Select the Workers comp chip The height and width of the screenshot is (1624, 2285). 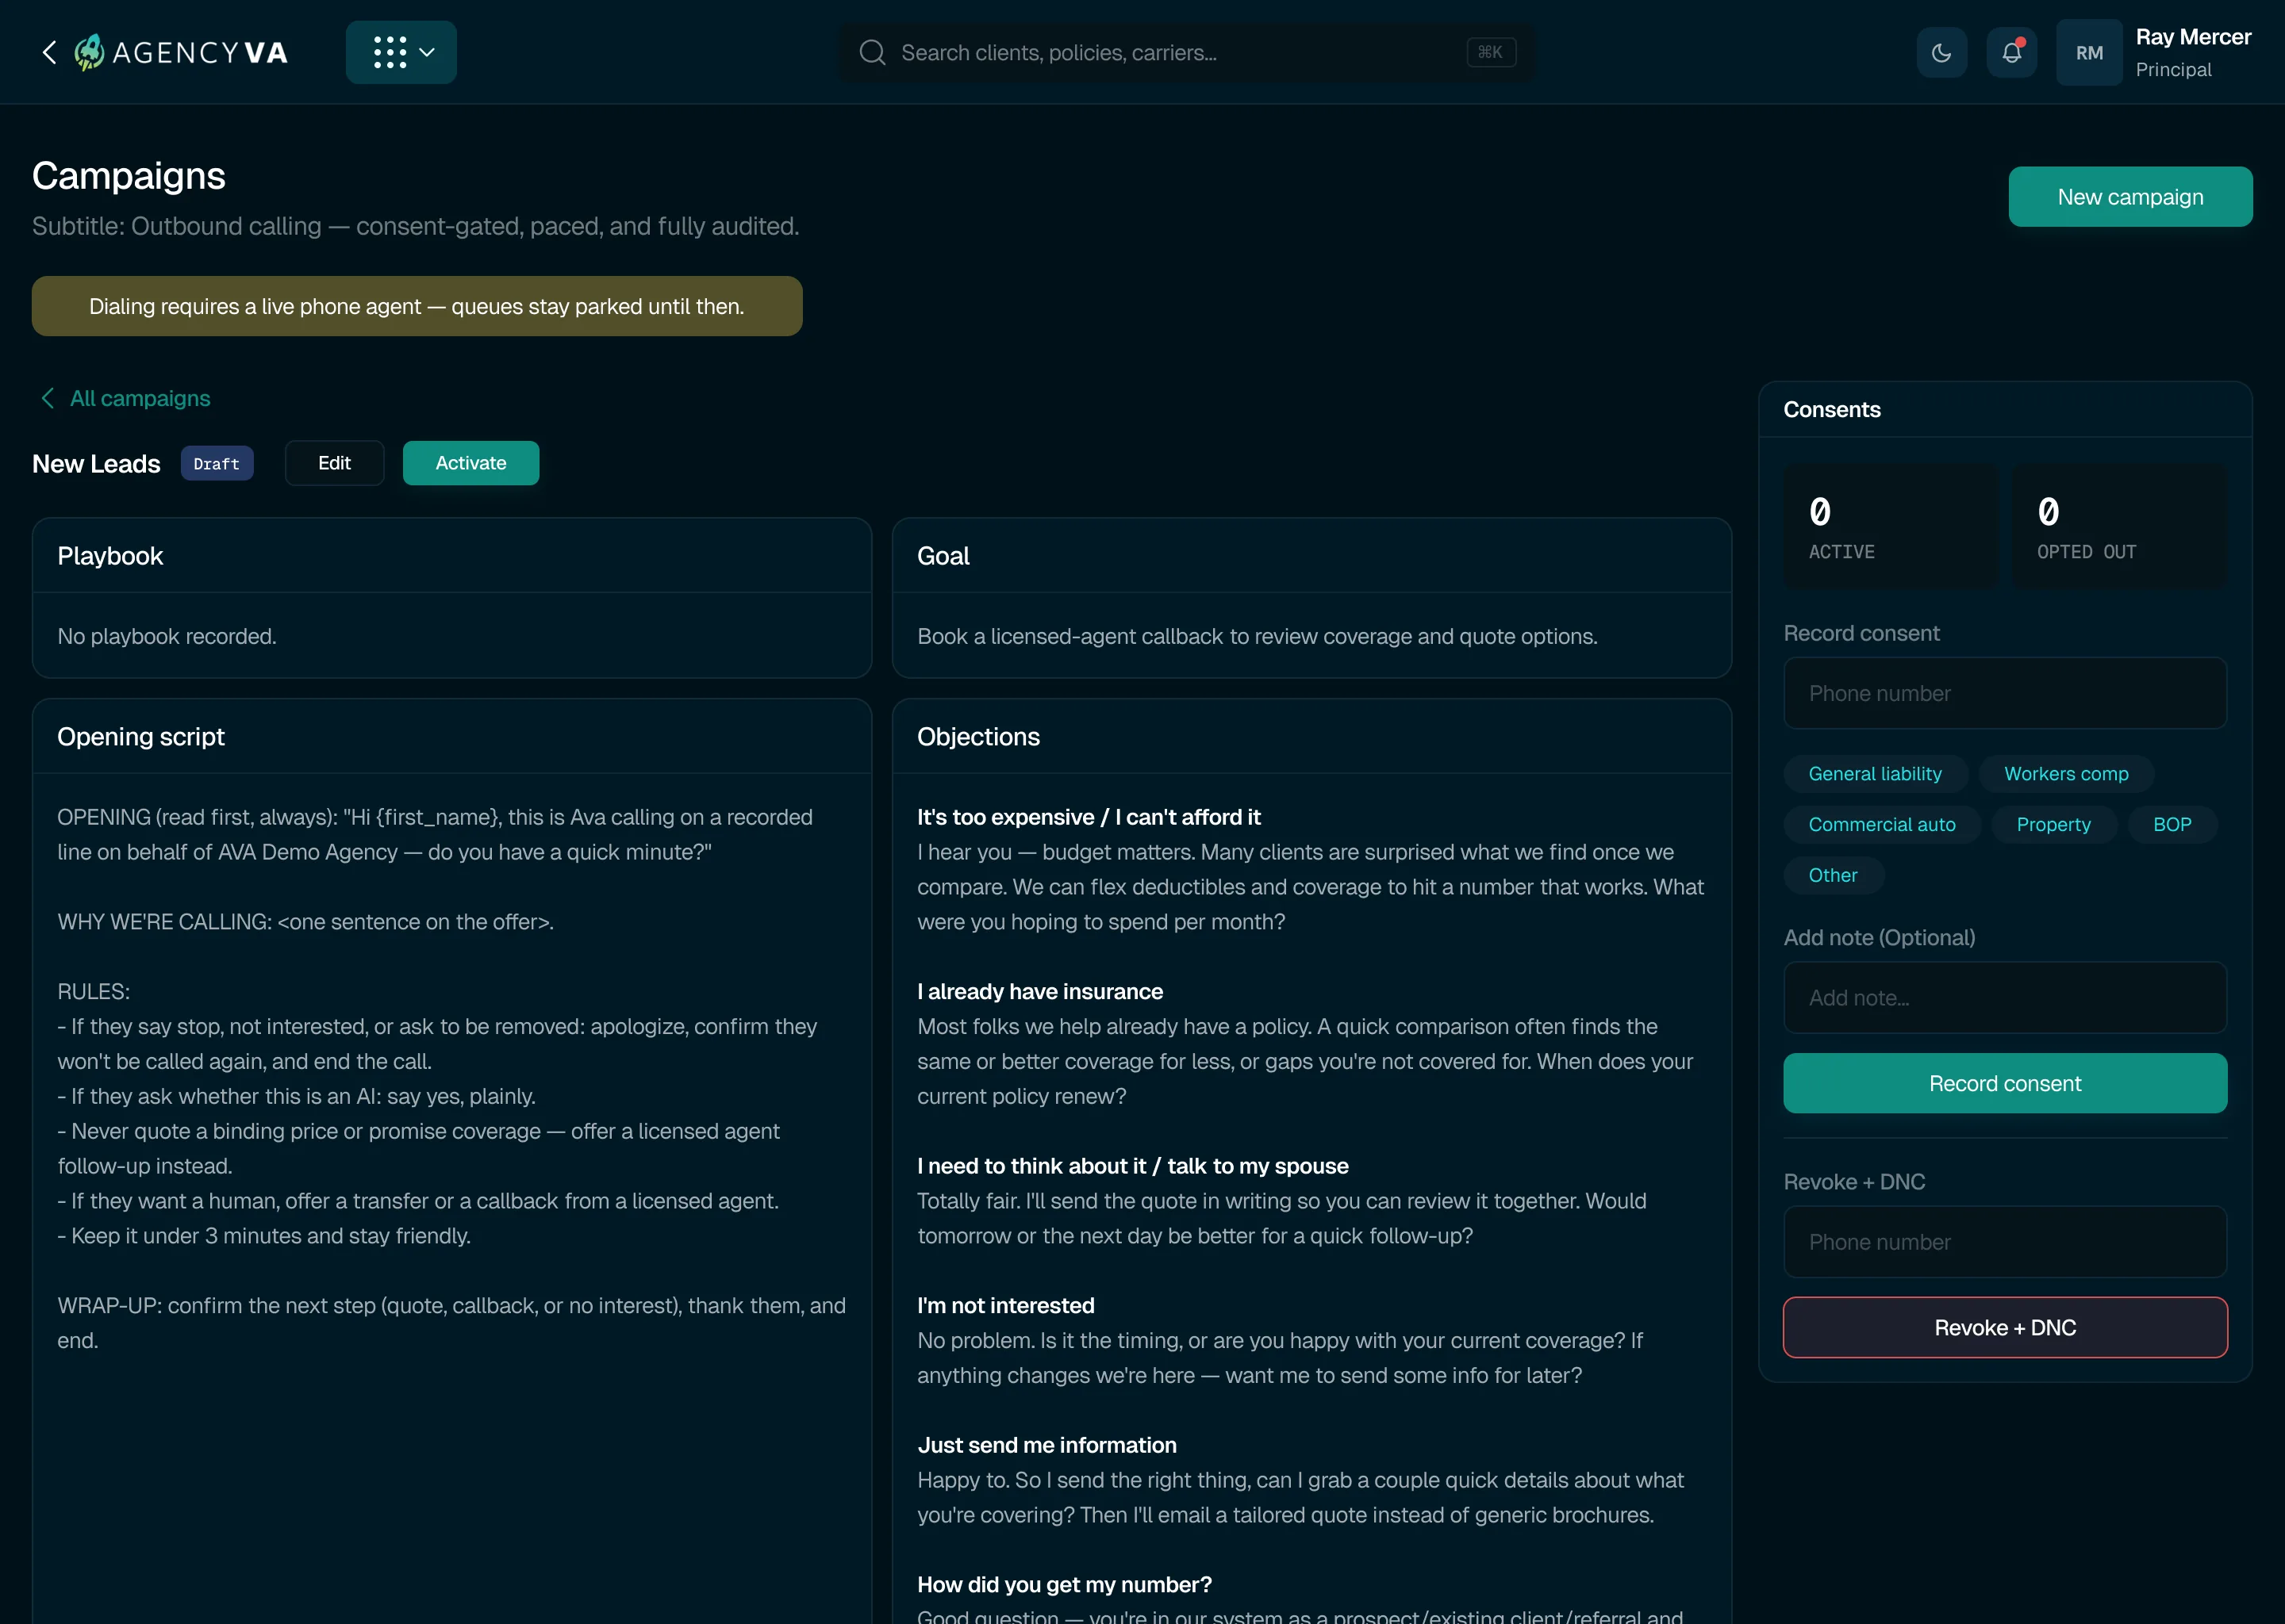2066,773
